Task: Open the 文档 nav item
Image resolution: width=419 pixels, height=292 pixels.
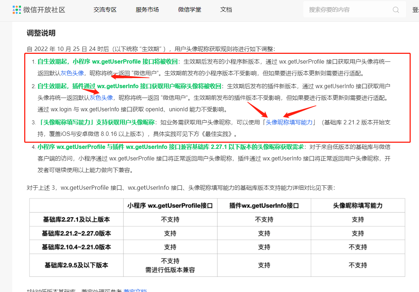Action: (226, 10)
